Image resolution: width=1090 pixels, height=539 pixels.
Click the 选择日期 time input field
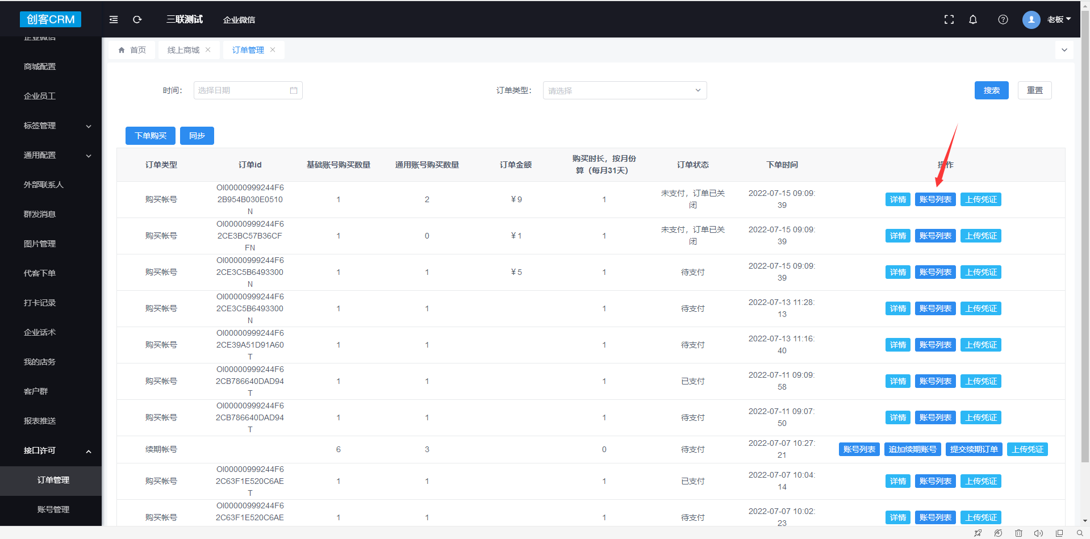[x=241, y=90]
